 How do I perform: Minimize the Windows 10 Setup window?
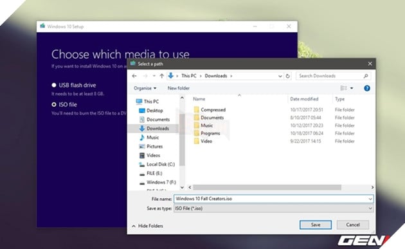coord(255,26)
